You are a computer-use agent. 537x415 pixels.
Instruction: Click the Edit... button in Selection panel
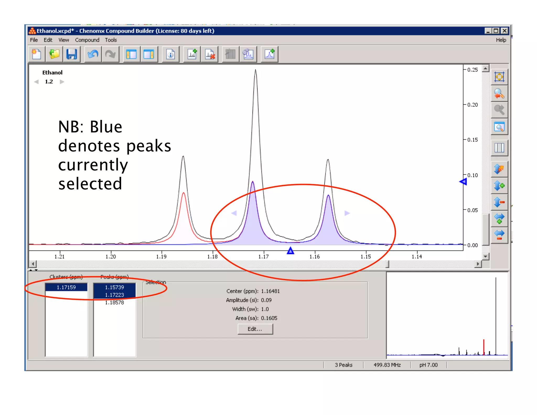tap(255, 329)
